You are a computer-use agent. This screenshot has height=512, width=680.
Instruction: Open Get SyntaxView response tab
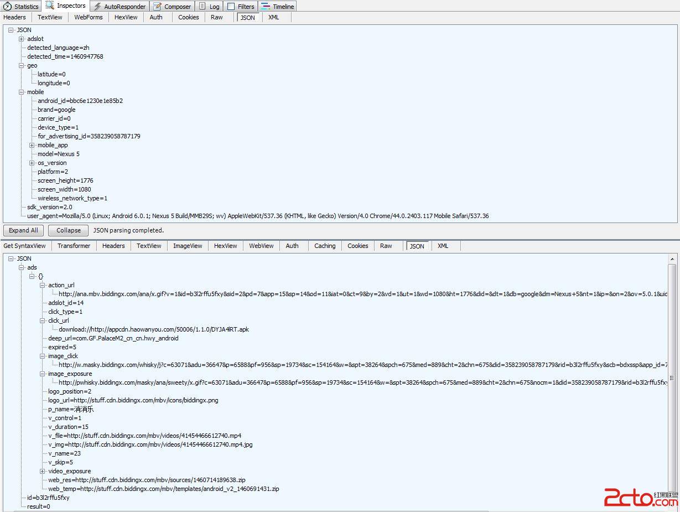pos(24,246)
